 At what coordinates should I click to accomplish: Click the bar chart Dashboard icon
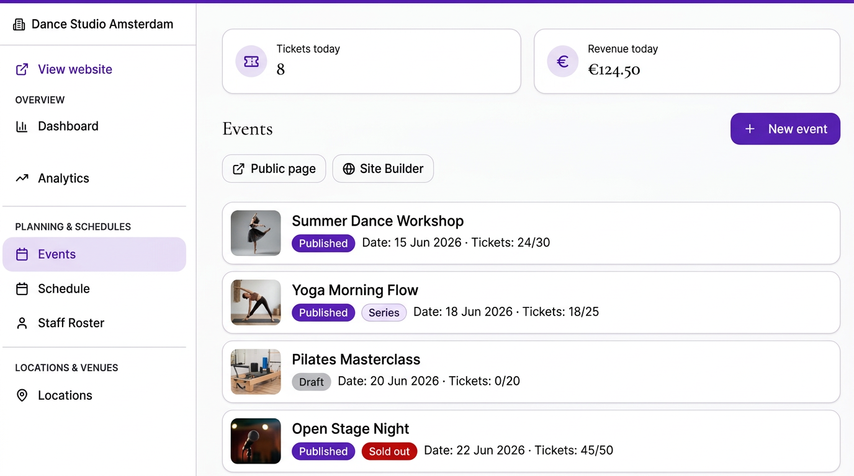click(x=22, y=126)
